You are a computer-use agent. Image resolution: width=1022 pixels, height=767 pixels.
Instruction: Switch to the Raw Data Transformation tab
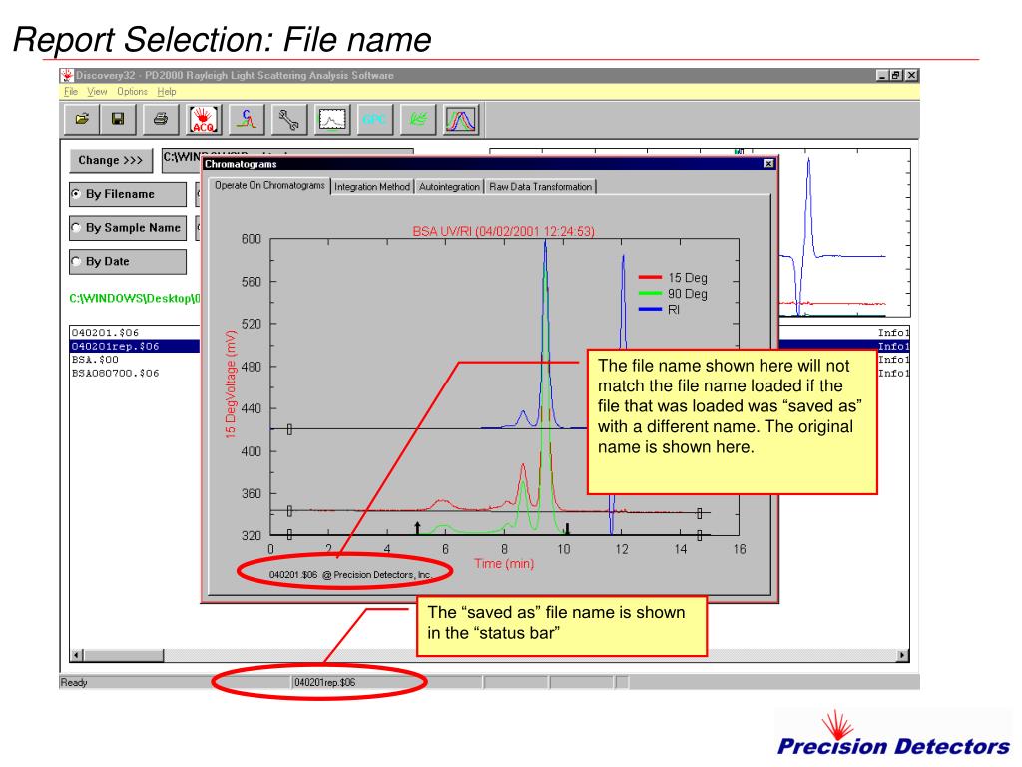pos(540,187)
